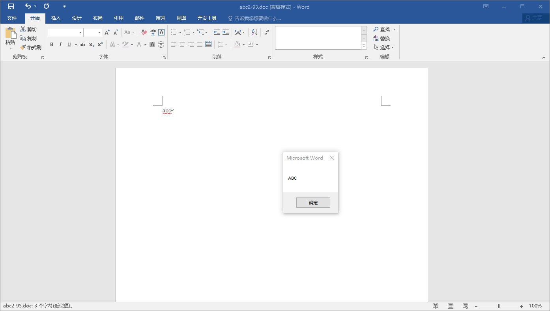The image size is (550, 311).
Task: Close the Microsoft Word message box
Action: pyautogui.click(x=332, y=158)
